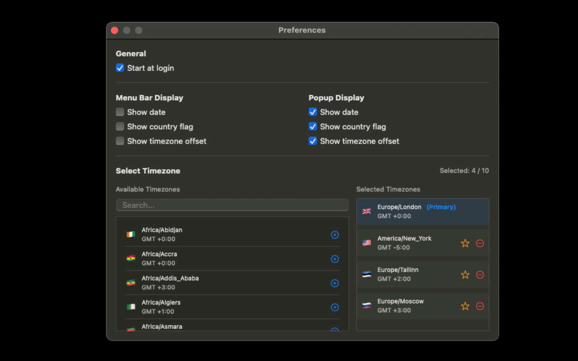This screenshot has width=578, height=361.
Task: Uncheck Start at login
Action: [x=120, y=68]
